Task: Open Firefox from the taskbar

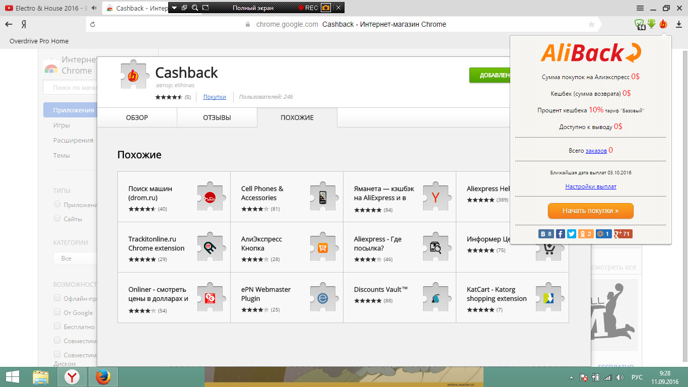Action: tap(103, 377)
